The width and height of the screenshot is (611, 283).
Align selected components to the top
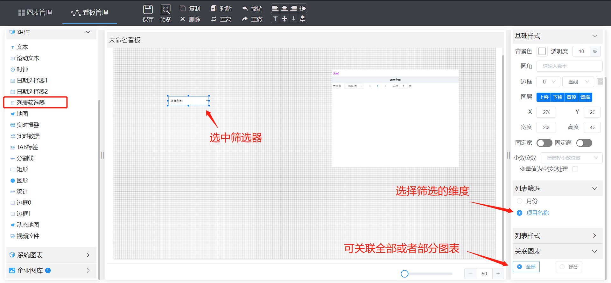click(x=275, y=19)
